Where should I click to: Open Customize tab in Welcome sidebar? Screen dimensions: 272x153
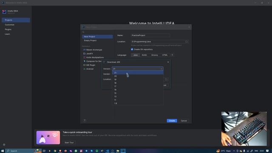click(16, 25)
